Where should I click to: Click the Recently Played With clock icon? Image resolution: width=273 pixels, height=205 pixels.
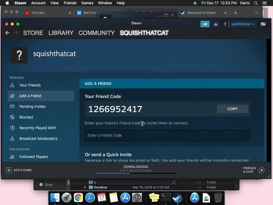12,128
